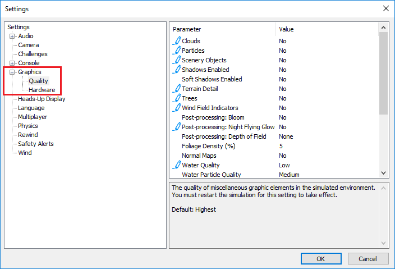Image resolution: width=395 pixels, height=269 pixels.
Task: Click the Cancel button
Action: (x=368, y=259)
